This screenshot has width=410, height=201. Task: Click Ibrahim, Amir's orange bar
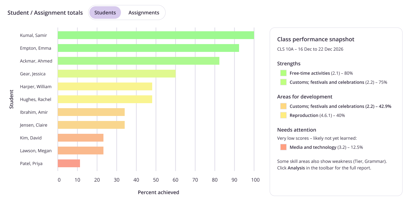tap(91, 112)
